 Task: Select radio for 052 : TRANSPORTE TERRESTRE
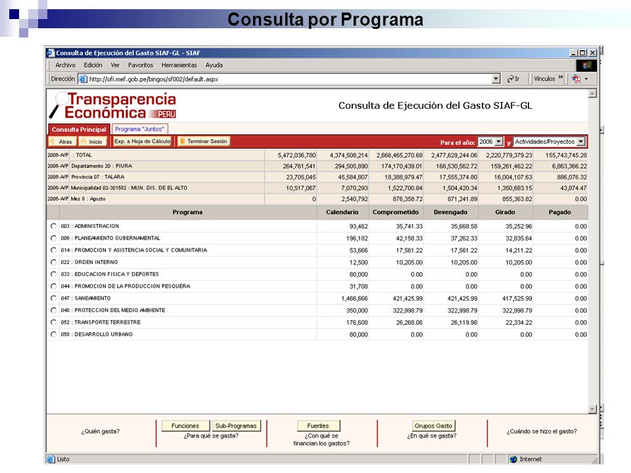coord(53,323)
